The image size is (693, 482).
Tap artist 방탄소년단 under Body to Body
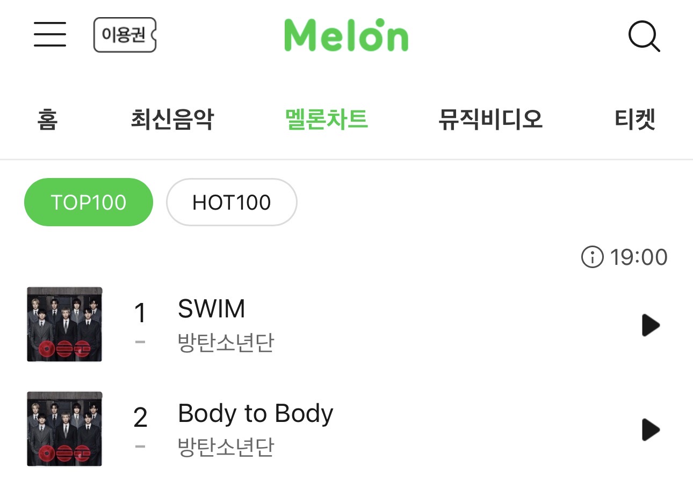(226, 447)
